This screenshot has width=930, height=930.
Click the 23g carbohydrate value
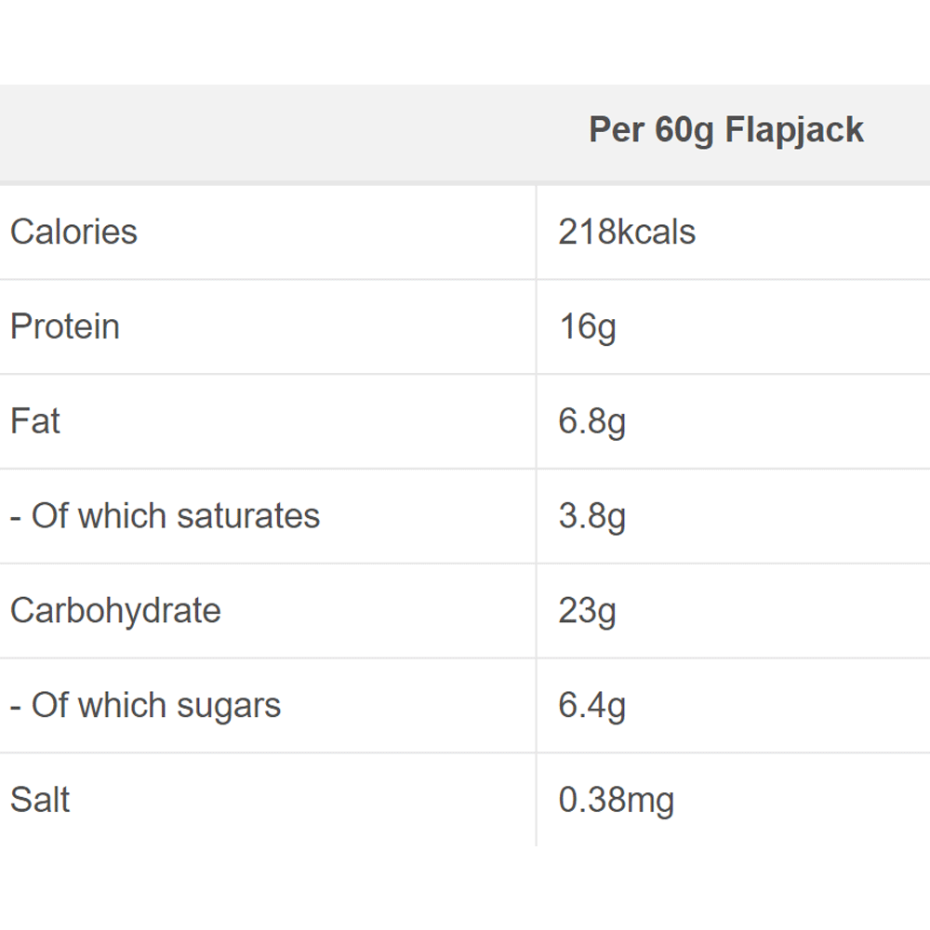588,611
